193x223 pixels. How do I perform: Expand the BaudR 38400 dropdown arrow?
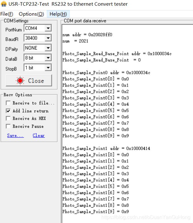[x=48, y=38]
